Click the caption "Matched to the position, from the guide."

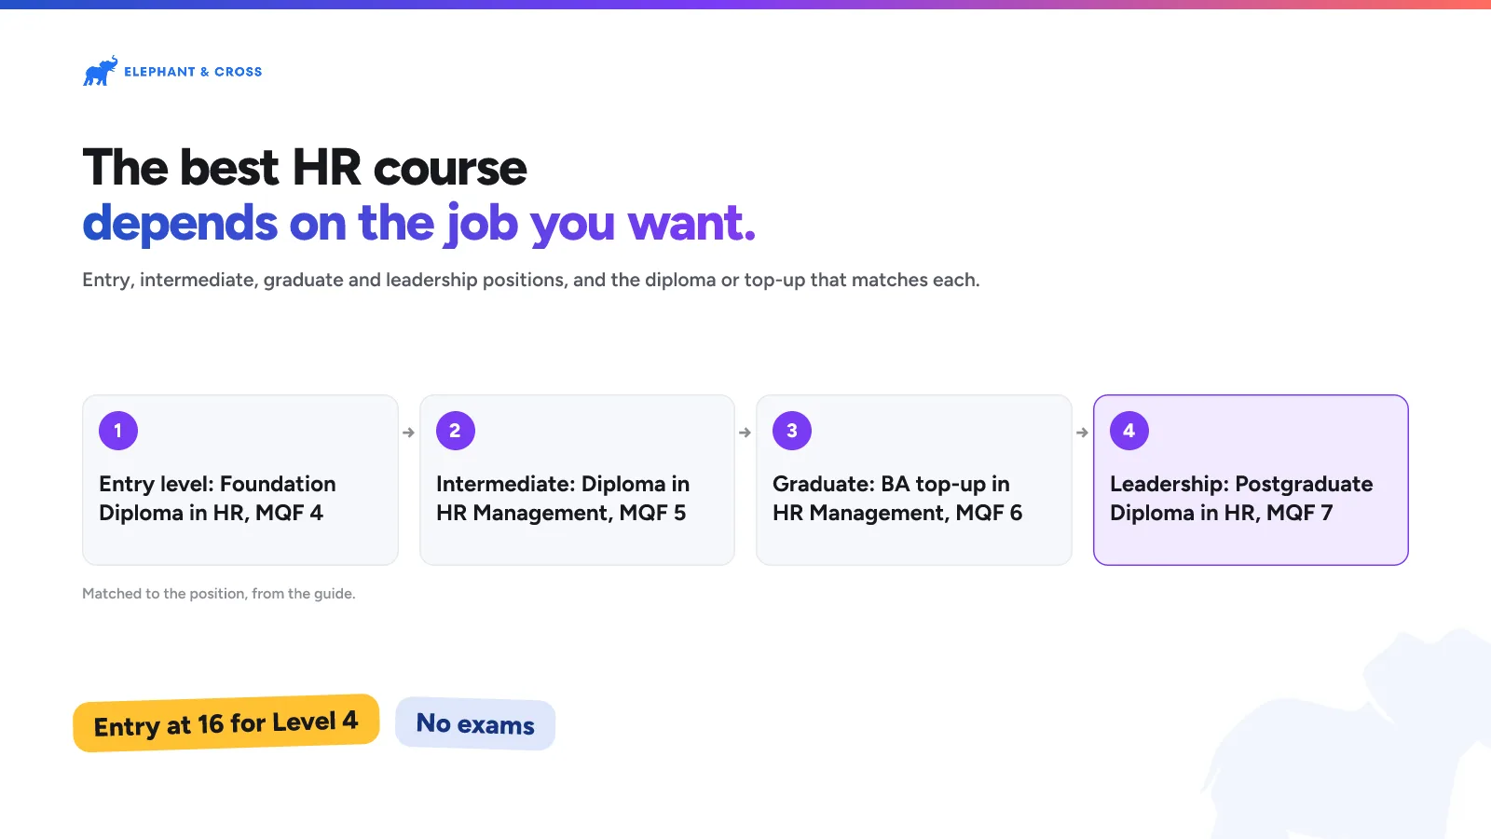click(219, 594)
